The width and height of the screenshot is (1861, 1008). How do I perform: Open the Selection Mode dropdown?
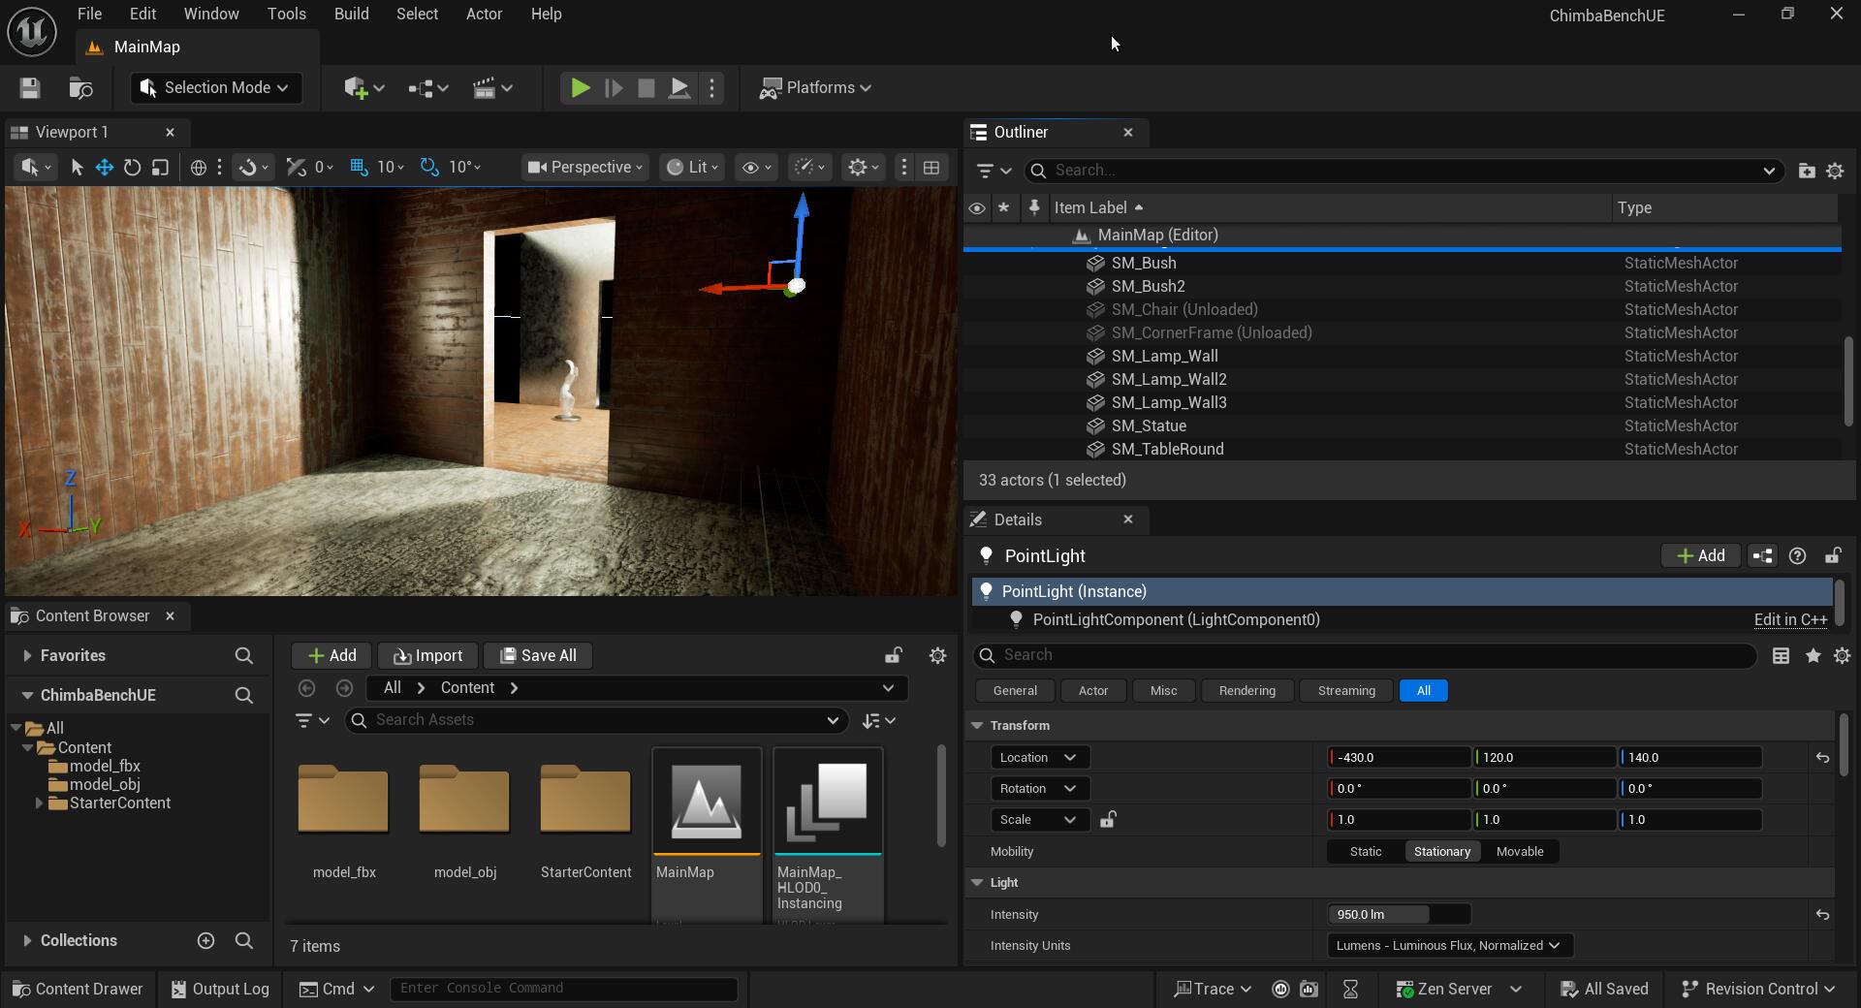coord(217,88)
